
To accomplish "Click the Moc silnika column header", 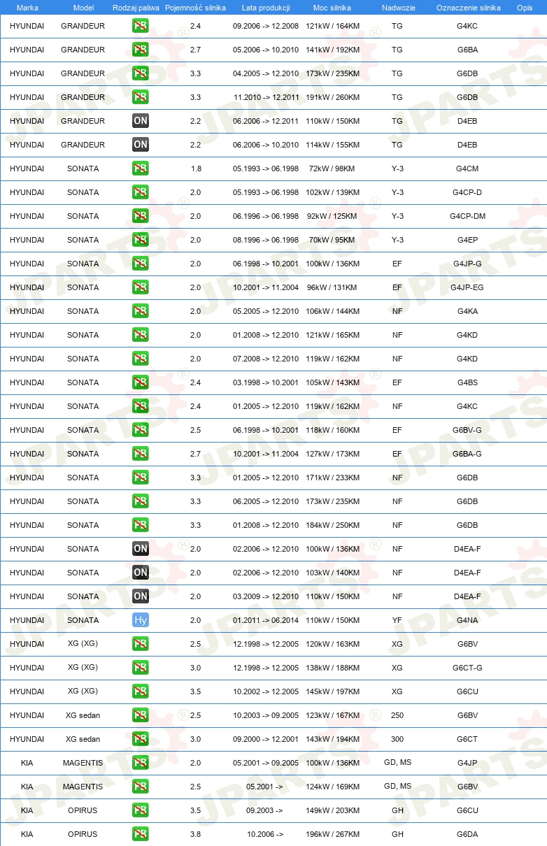I will point(333,8).
